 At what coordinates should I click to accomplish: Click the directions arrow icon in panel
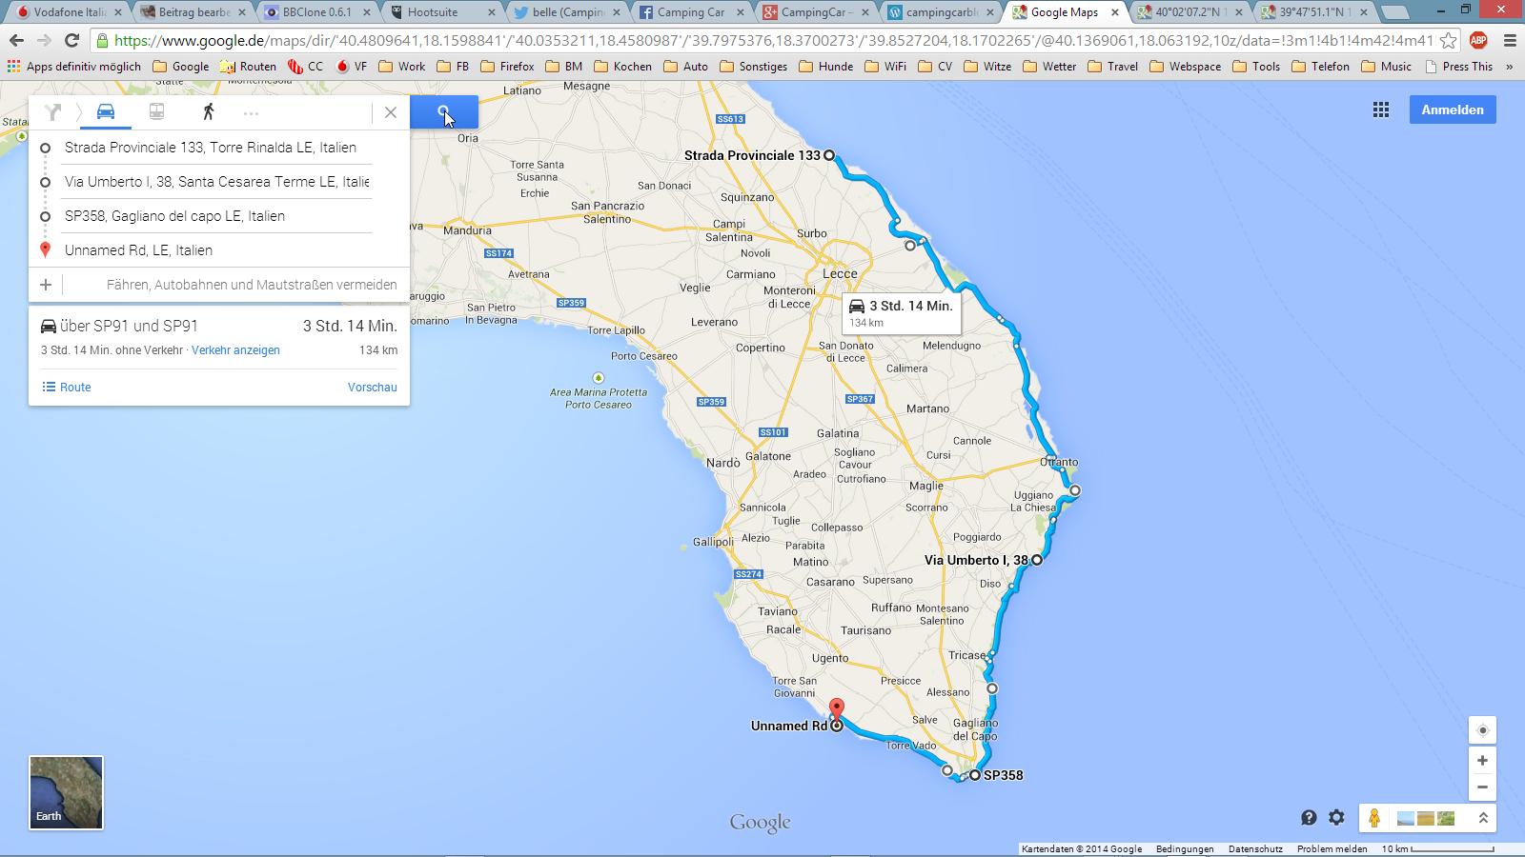tap(53, 112)
